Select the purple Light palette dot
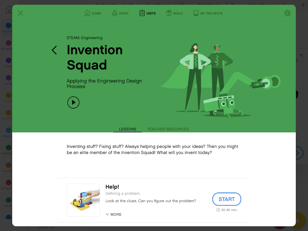Image resolution: width=308 pixels, height=231 pixels. pyautogui.click(x=8, y=60)
